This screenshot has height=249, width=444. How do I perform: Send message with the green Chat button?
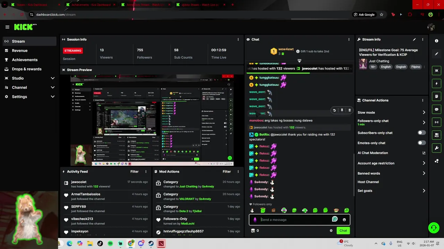(x=343, y=231)
